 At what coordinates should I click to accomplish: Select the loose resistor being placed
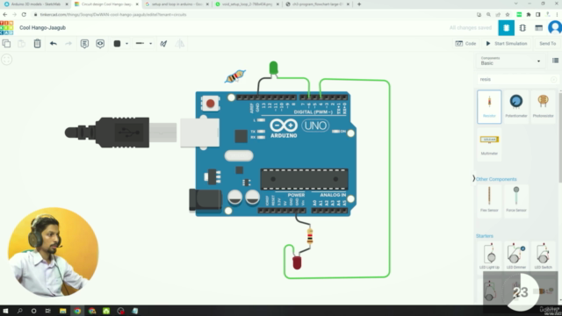tap(235, 76)
